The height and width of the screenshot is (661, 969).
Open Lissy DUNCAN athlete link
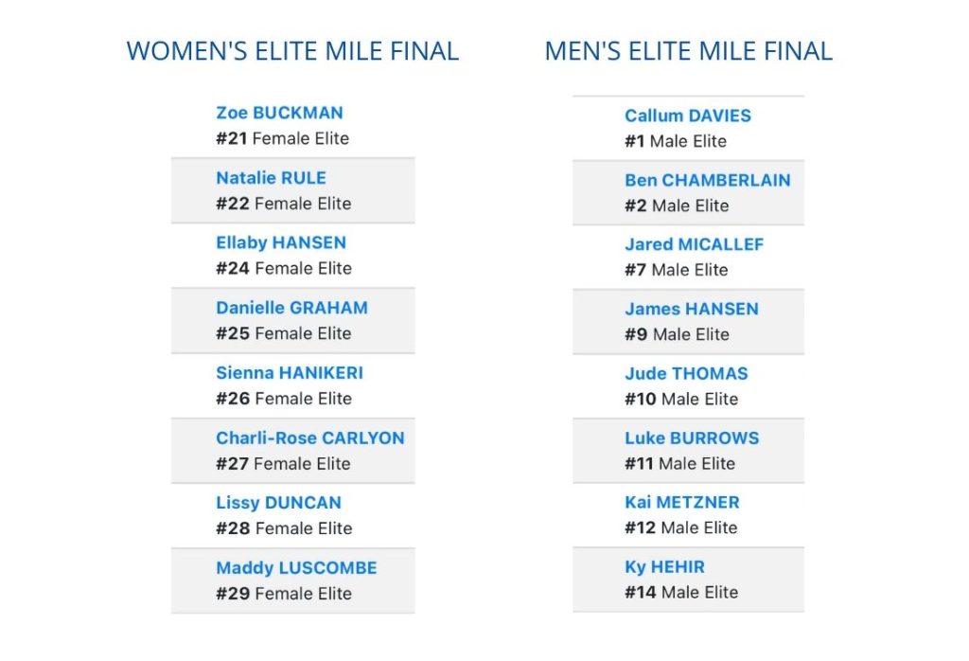279,503
